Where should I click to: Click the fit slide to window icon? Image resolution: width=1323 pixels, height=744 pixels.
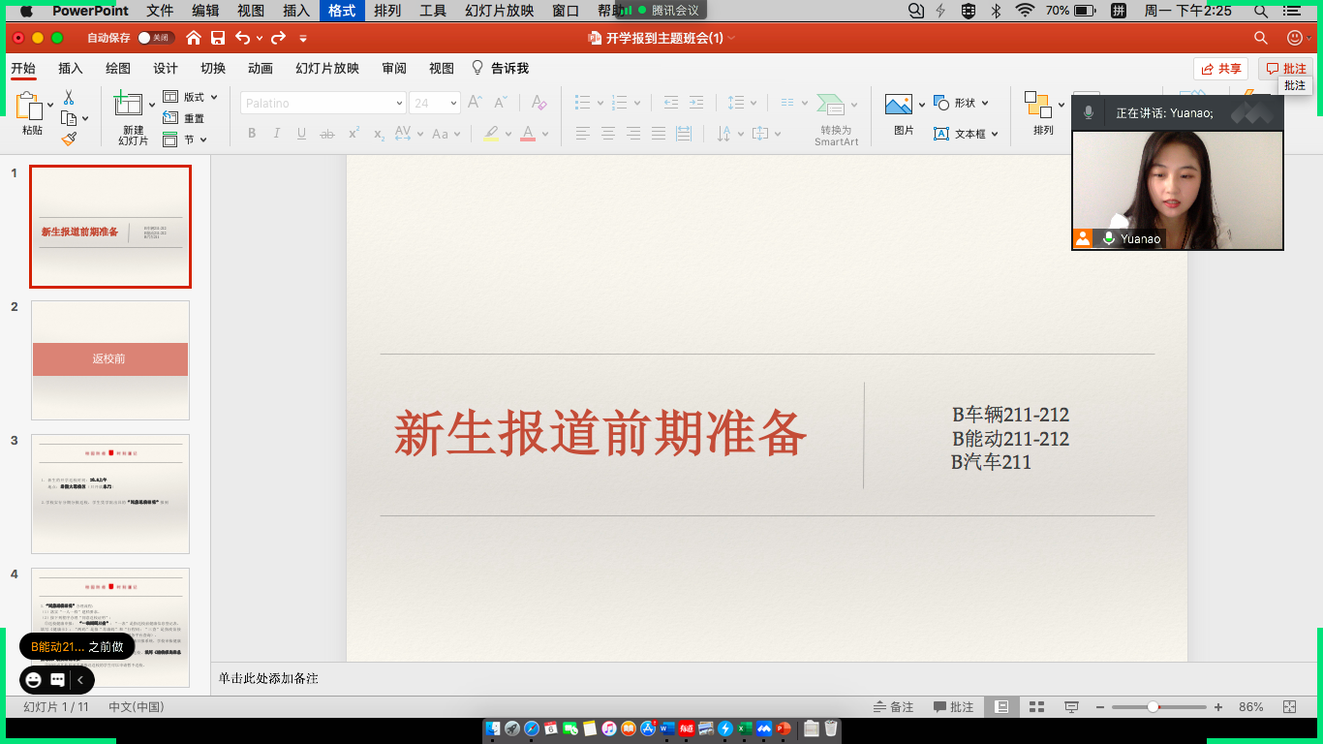tap(1290, 707)
